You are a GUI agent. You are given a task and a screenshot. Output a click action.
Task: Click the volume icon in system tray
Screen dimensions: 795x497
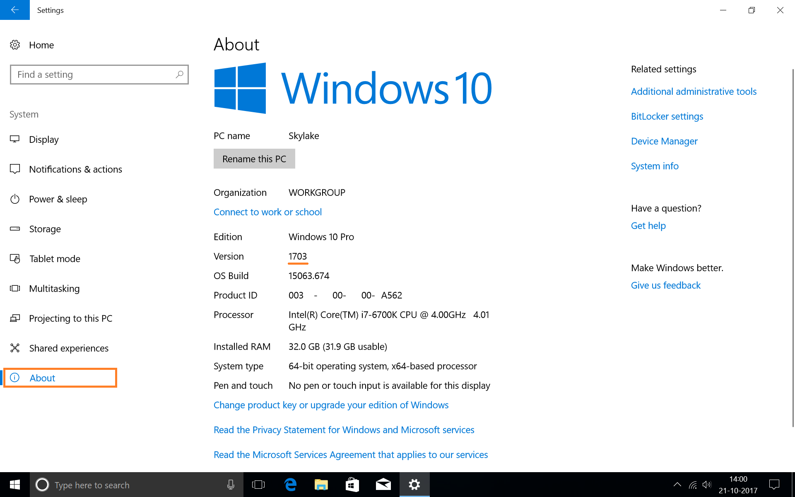coord(707,485)
